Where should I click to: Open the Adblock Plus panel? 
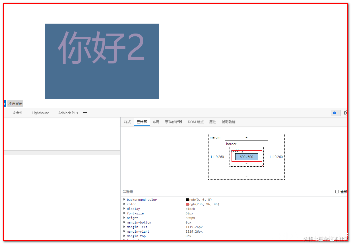point(68,113)
